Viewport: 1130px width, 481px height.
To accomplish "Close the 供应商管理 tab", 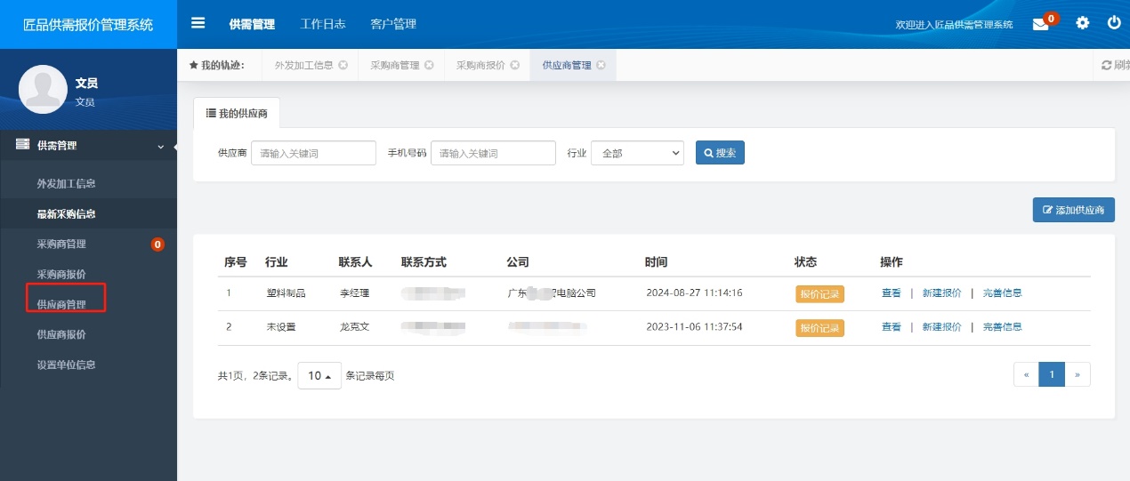I will click(x=601, y=65).
